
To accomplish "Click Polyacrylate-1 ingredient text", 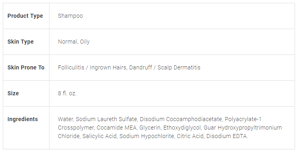I will (x=243, y=119).
